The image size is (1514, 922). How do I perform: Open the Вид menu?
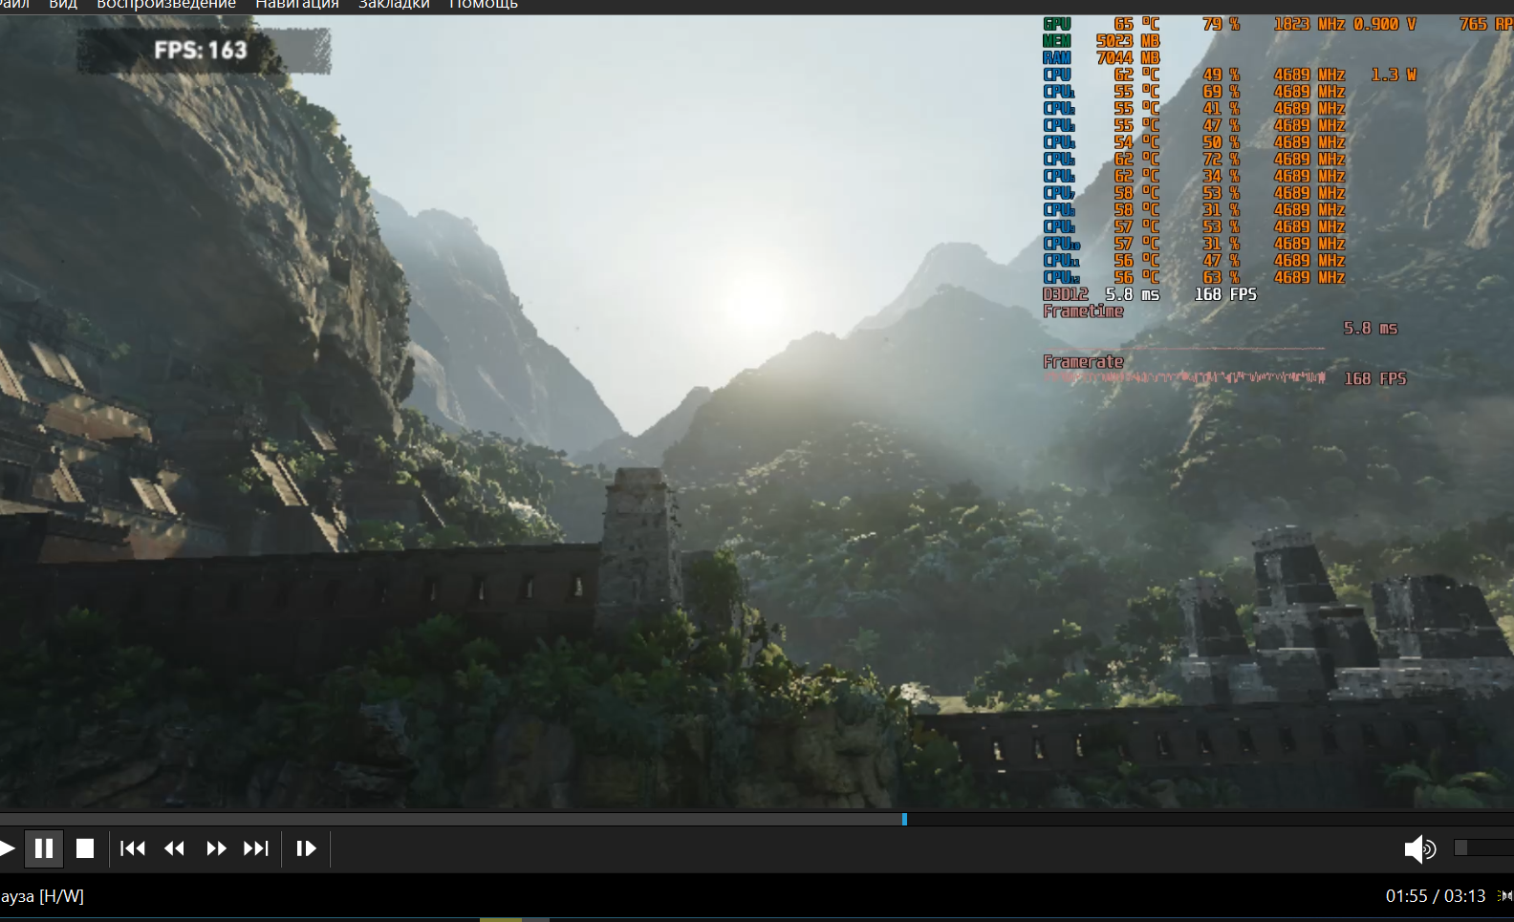click(x=63, y=5)
